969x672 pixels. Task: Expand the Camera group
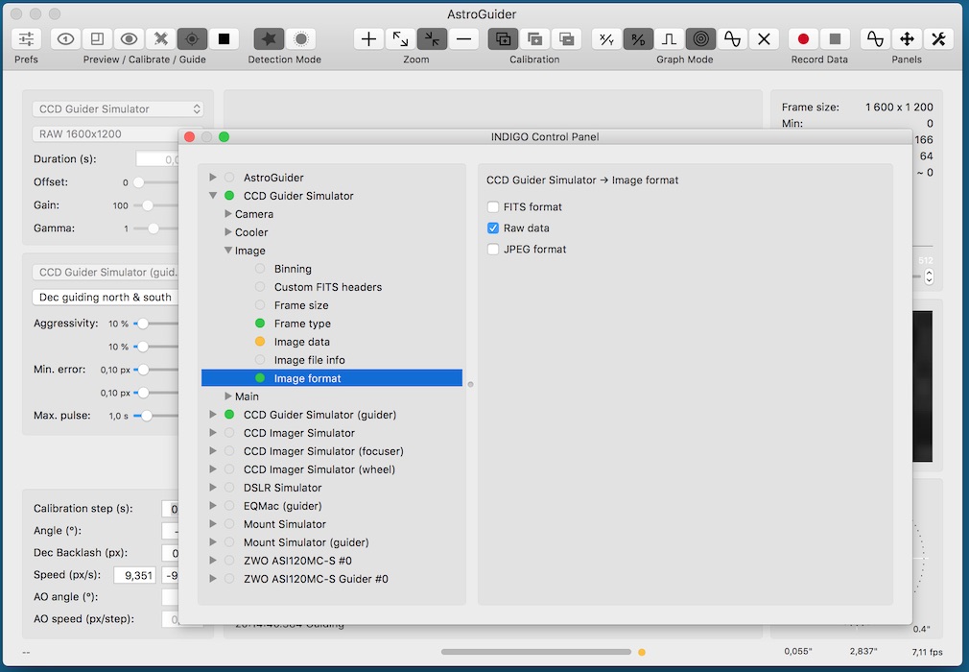pyautogui.click(x=228, y=214)
